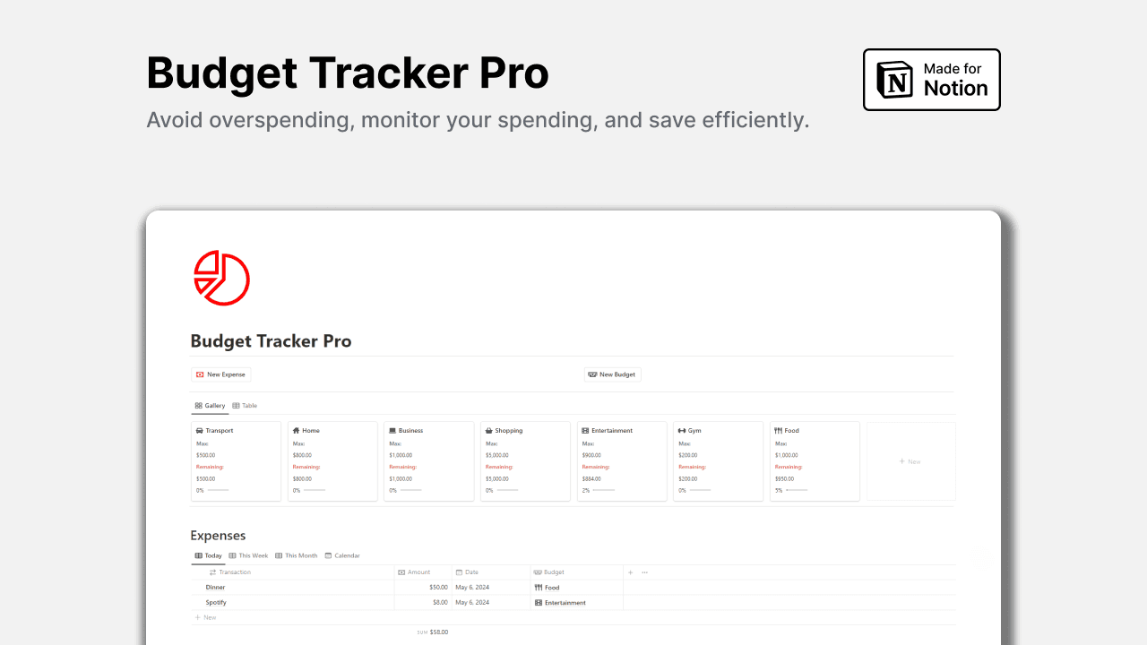Click the laptop icon on the Business card
This screenshot has width=1147, height=645.
pyautogui.click(x=393, y=430)
